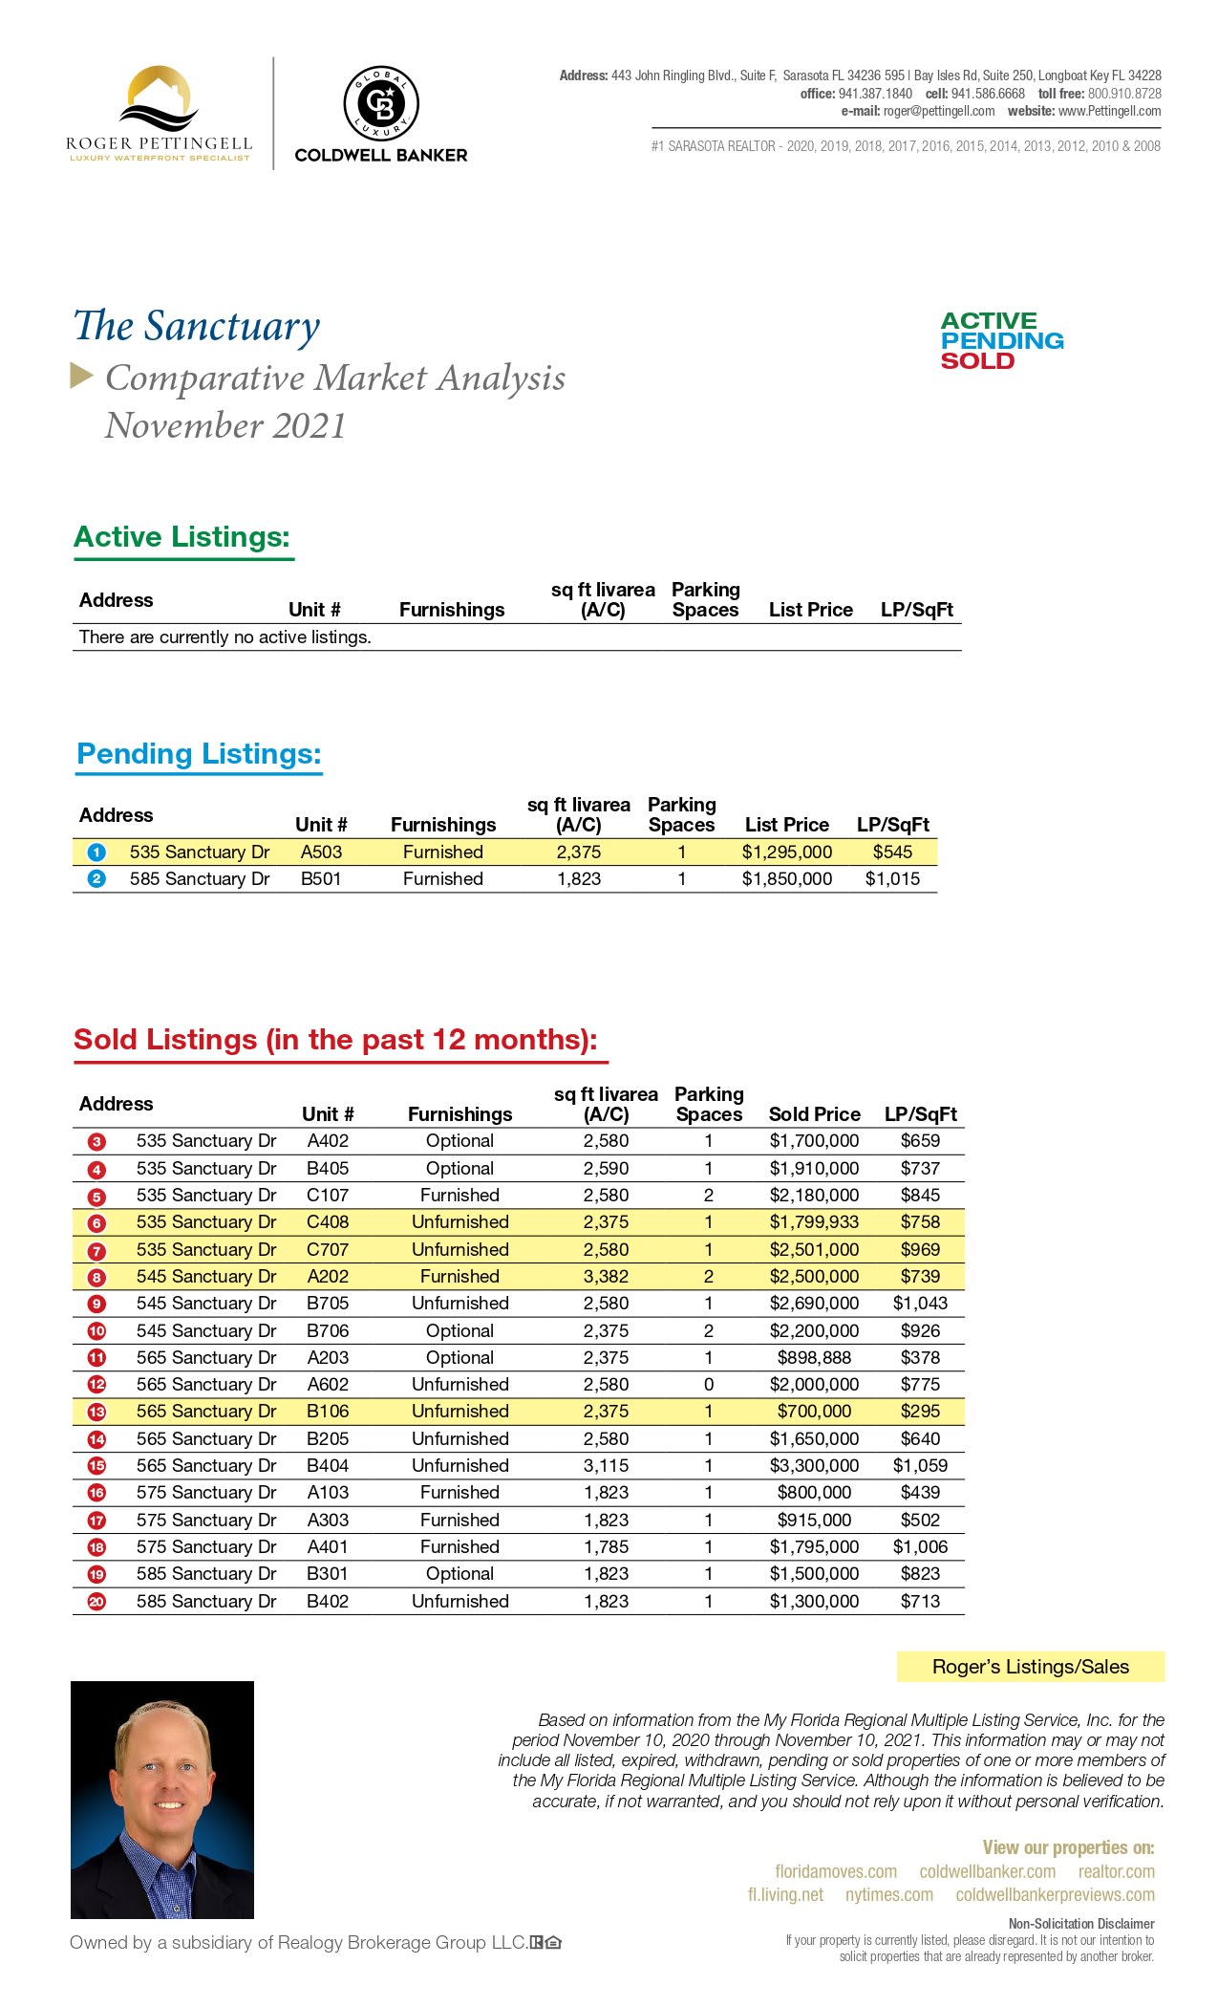Screen dimensions: 1218x2007
Task: Click the red number 15 marker for B404
Action: click(x=96, y=1466)
